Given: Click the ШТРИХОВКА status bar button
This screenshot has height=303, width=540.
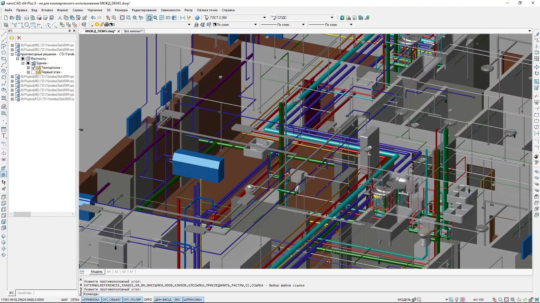Looking at the screenshot, I should click(x=193, y=300).
